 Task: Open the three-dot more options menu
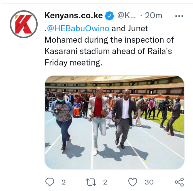coord(179,16)
